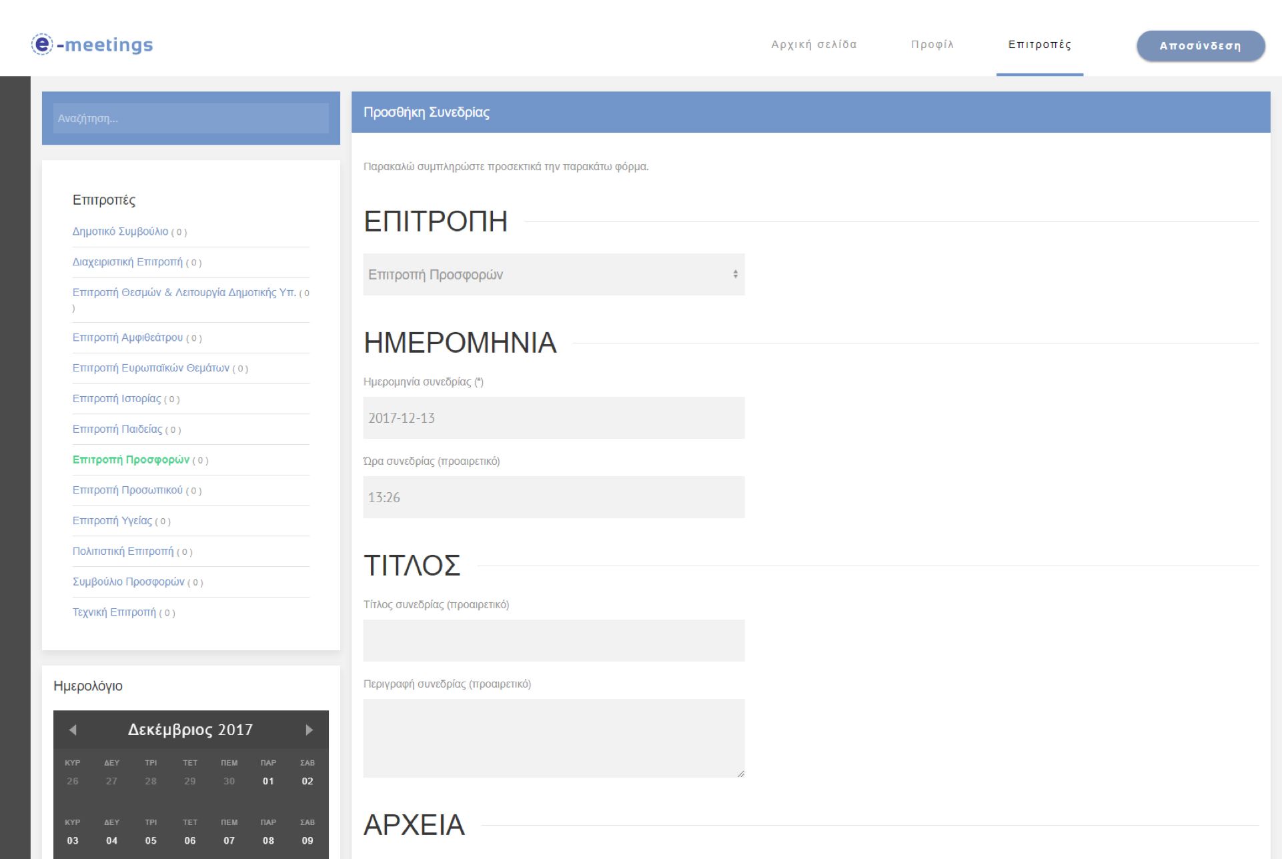
Task: Focus the Τίτλος συνεδρίας input
Action: (553, 640)
